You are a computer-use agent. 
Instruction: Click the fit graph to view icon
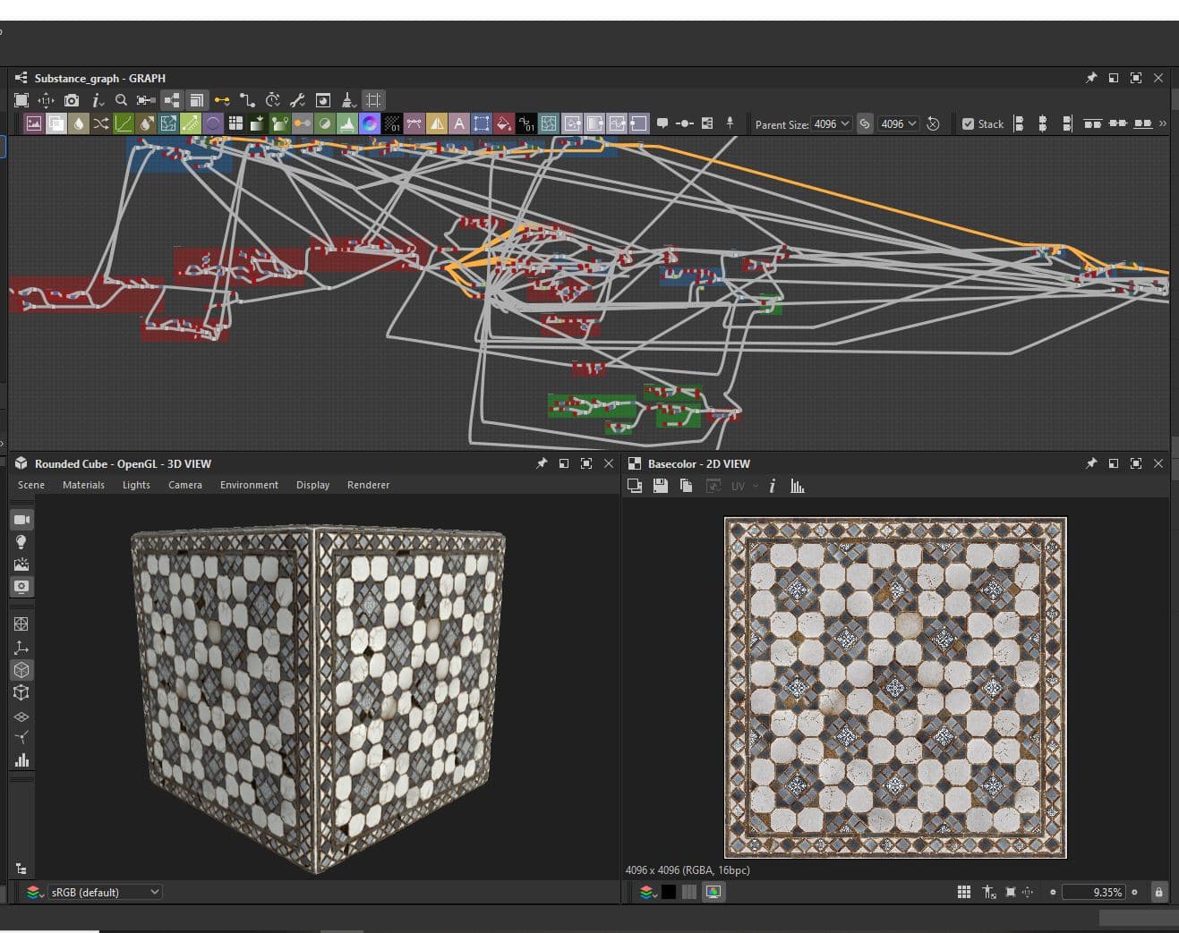click(x=21, y=100)
